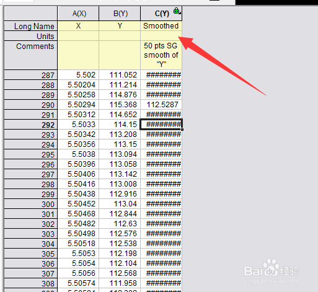Screen dimensions: 318x292
Task: Click the Units cell of column C(Y)
Action: point(161,36)
